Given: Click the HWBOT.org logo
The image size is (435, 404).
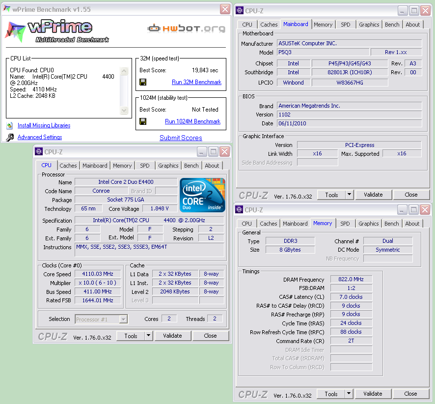Looking at the screenshot, I should (x=186, y=29).
